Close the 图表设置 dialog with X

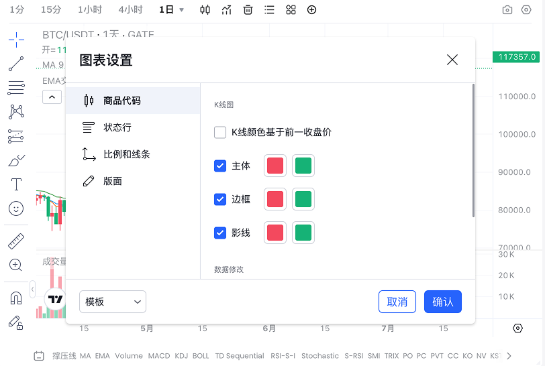point(452,60)
